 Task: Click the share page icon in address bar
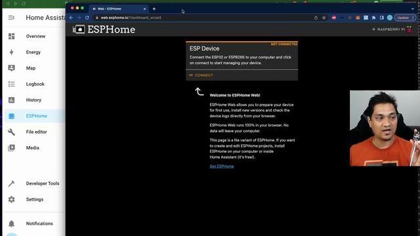pos(316,18)
